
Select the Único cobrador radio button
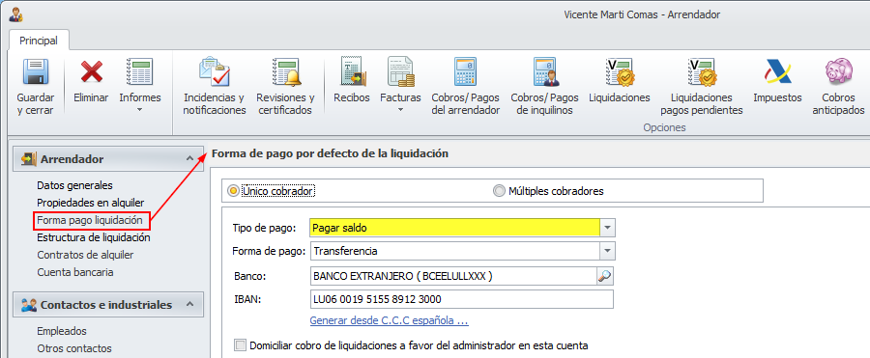(234, 191)
